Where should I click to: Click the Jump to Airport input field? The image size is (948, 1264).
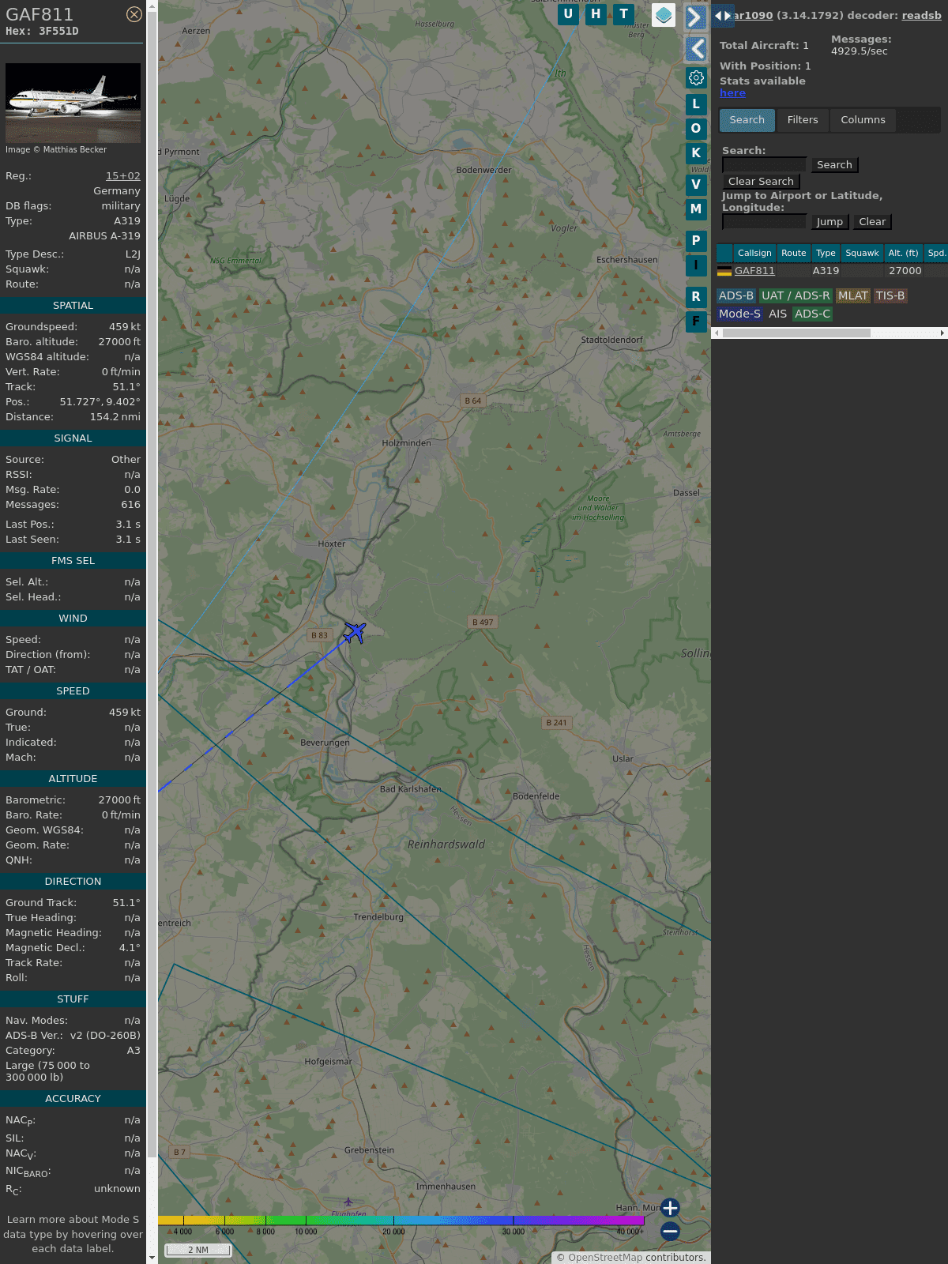pos(764,221)
